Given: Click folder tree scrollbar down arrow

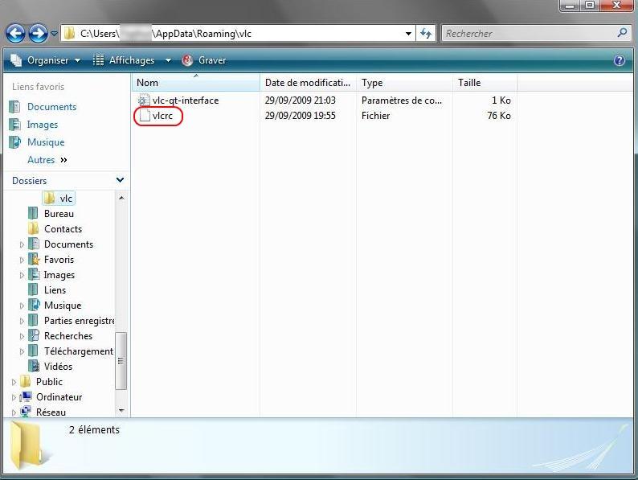Looking at the screenshot, I should click(x=121, y=410).
